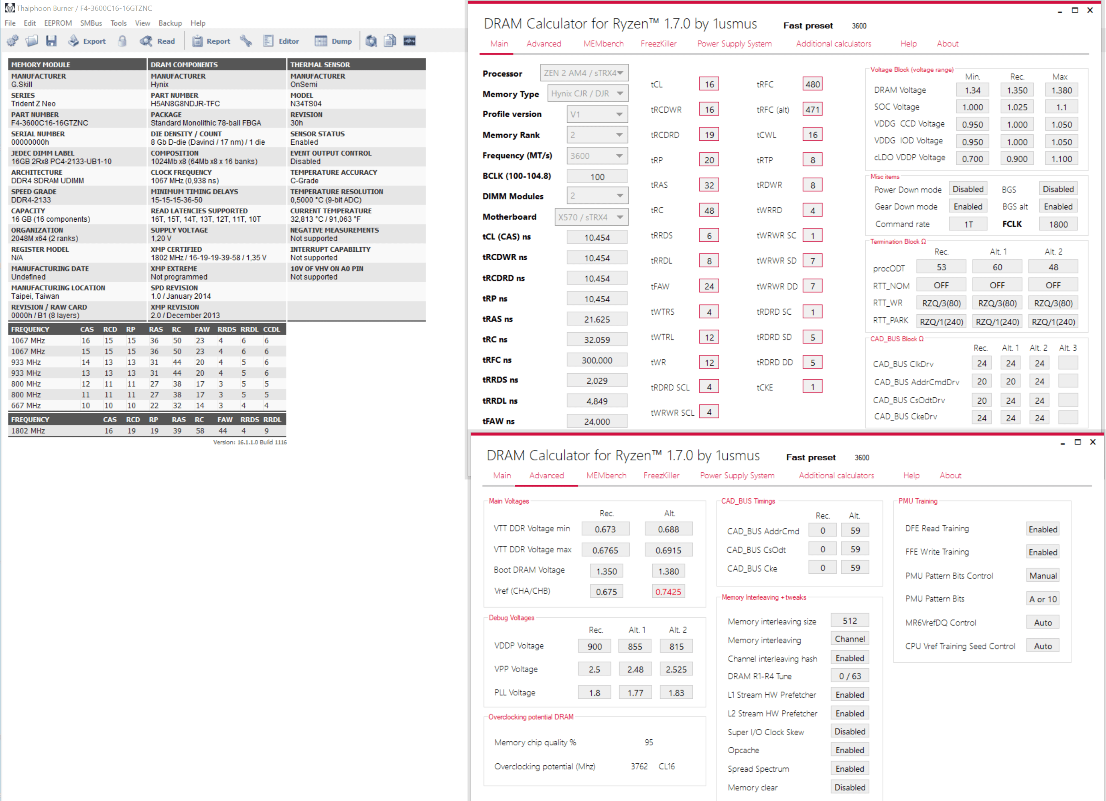Click tRFC (alt) field showing 471
The width and height of the screenshot is (1106, 801).
812,109
